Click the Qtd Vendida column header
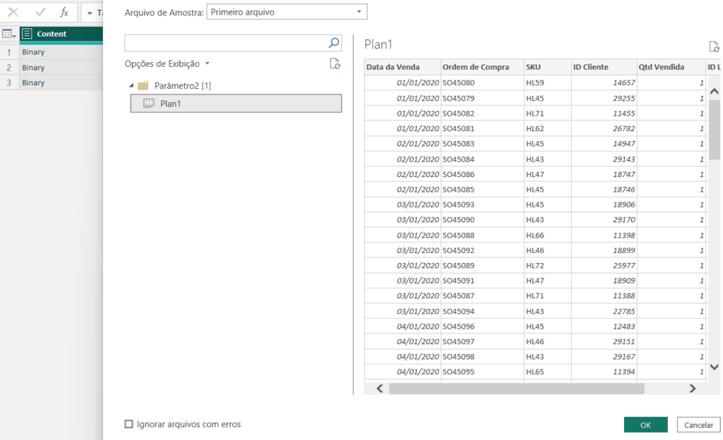 click(671, 67)
